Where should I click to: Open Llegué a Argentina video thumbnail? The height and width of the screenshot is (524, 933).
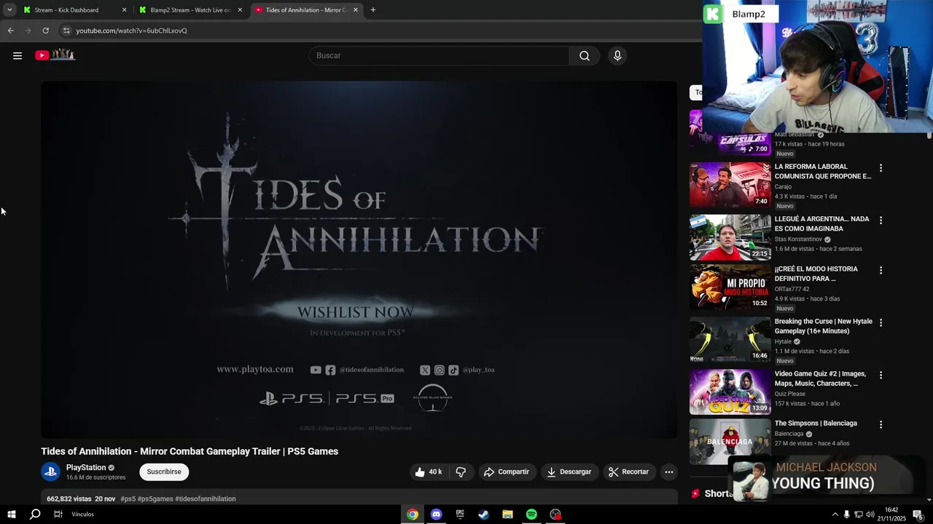730,237
